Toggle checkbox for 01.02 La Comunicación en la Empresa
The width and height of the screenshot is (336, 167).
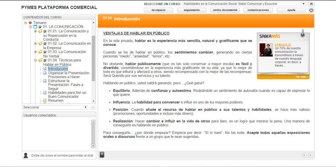pos(45,44)
